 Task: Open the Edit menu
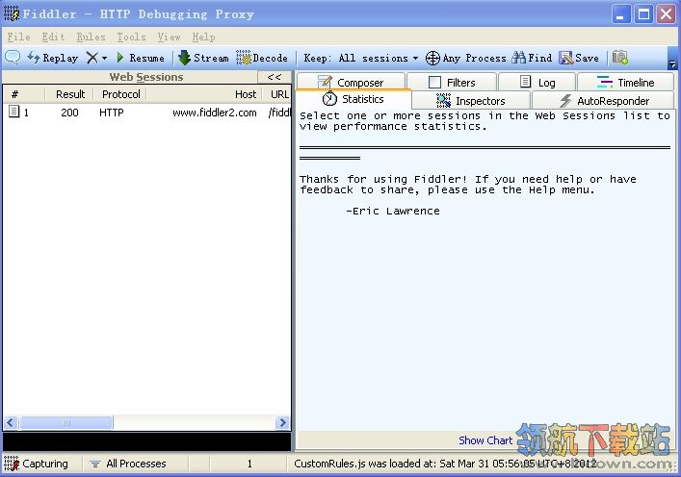point(53,37)
